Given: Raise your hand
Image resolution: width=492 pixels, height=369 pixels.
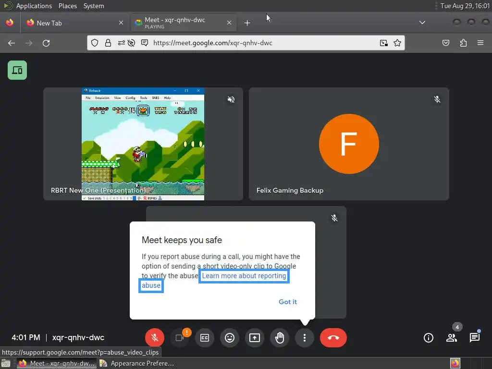Looking at the screenshot, I should point(280,338).
